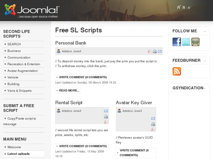Toggle the GSyndication module arrow
The height and width of the screenshot is (159, 213).
point(205,88)
